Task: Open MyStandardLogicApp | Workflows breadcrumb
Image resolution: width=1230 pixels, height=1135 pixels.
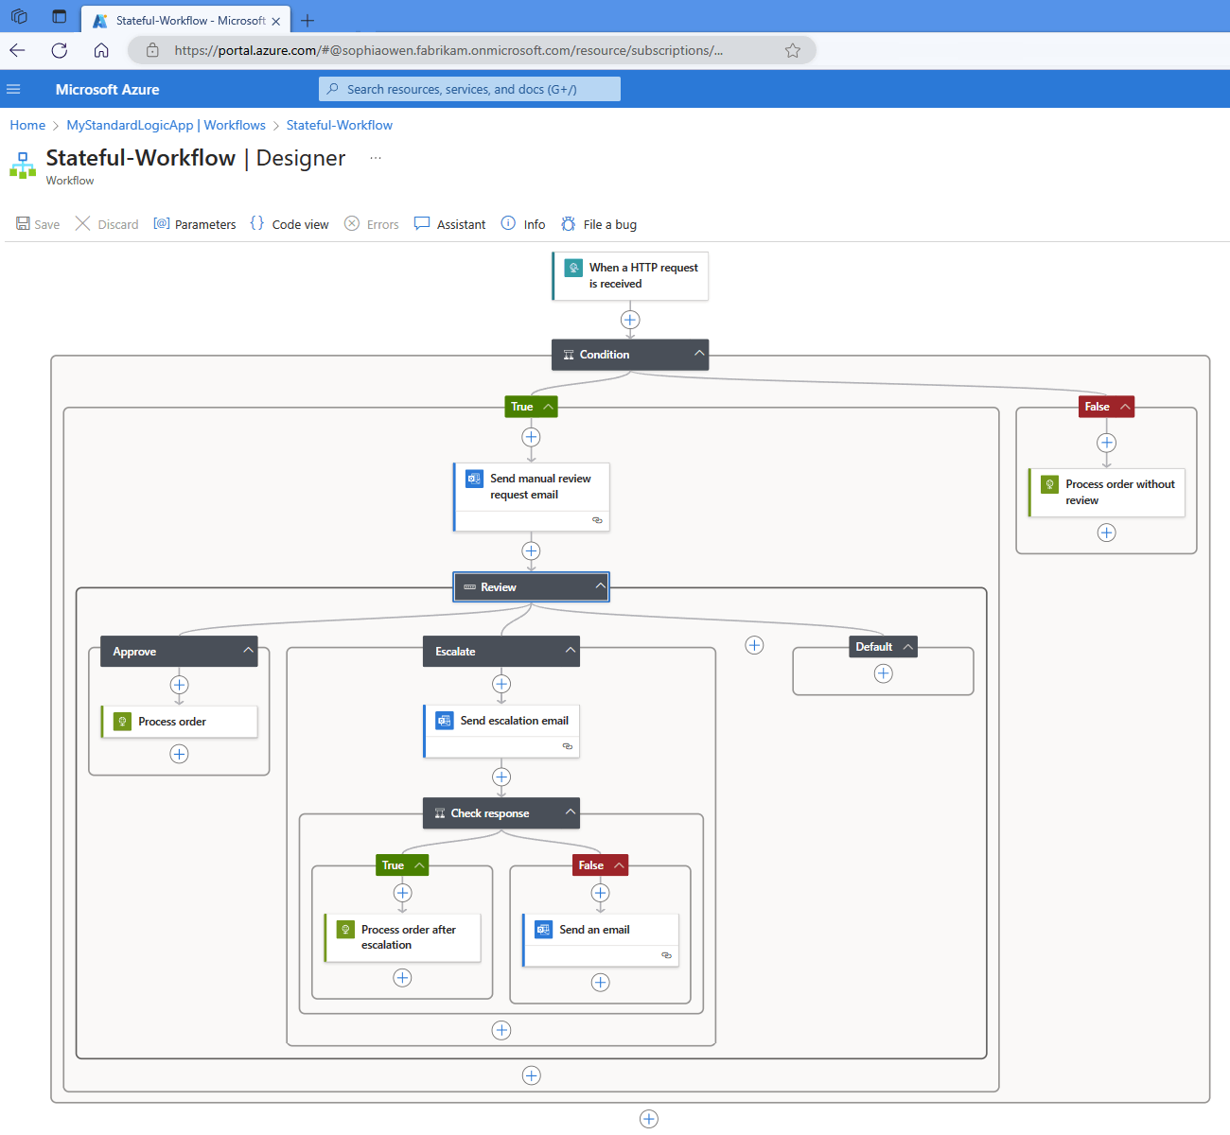Action: [x=166, y=125]
